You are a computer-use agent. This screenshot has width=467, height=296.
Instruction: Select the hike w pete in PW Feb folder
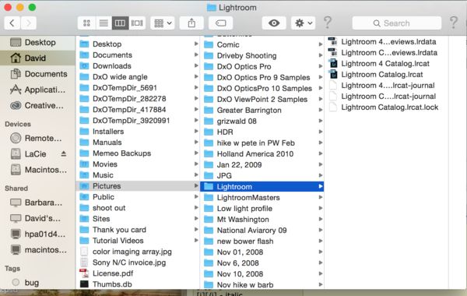(x=262, y=143)
